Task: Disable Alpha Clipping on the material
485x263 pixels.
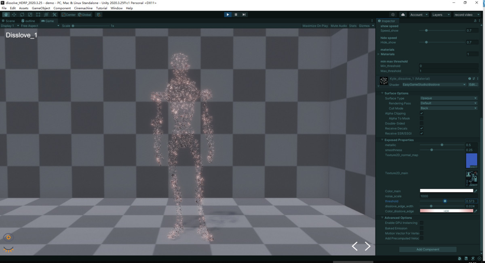Action: pyautogui.click(x=422, y=113)
